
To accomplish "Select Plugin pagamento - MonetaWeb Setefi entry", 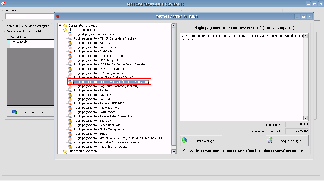I will coord(111,82).
